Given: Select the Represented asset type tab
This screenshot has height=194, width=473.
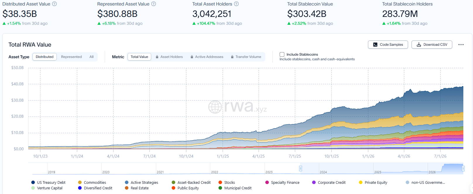Looking at the screenshot, I should pyautogui.click(x=71, y=57).
